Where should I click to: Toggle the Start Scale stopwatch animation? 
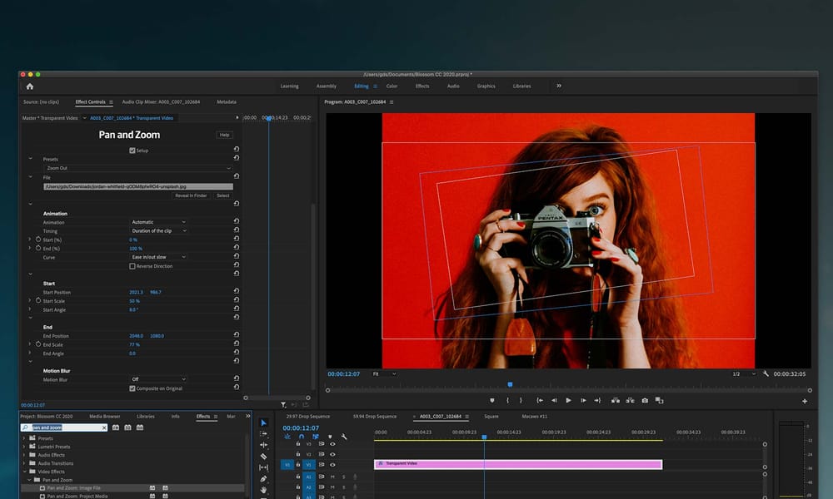pyautogui.click(x=37, y=300)
